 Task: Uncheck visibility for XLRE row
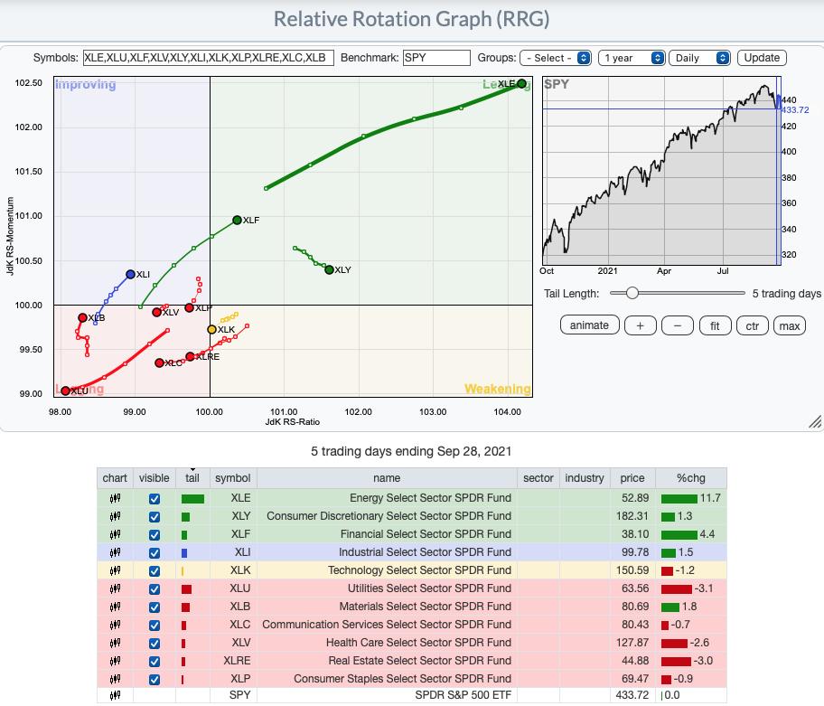pyautogui.click(x=154, y=662)
